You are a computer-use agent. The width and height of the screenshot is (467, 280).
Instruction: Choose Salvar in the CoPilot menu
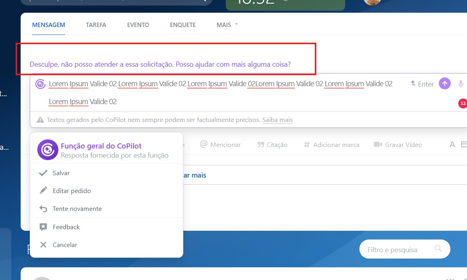61,173
